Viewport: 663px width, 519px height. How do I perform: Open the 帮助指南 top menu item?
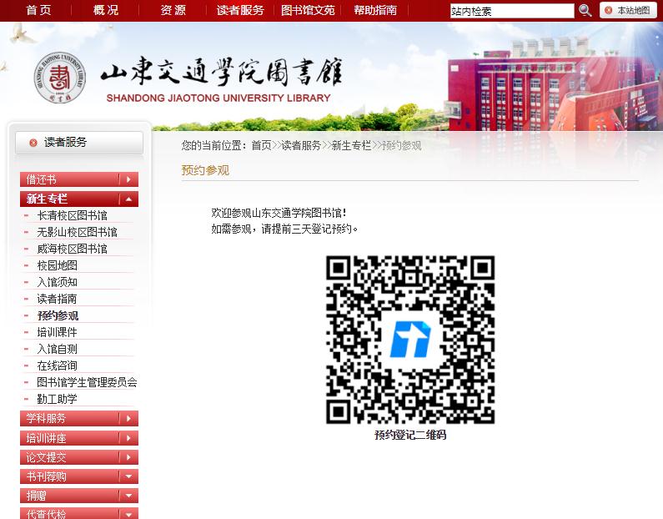pos(375,10)
